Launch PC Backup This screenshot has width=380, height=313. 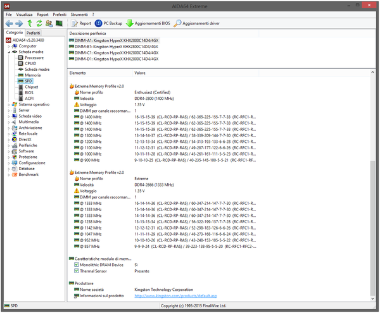point(108,23)
